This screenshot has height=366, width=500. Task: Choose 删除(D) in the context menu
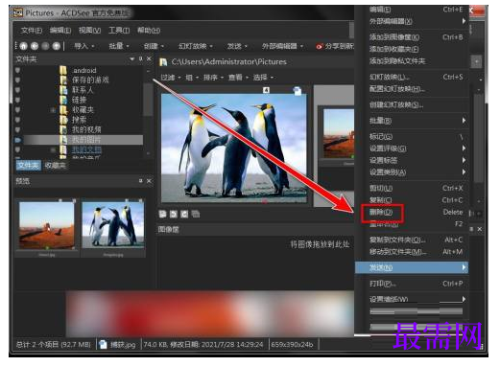pos(412,212)
